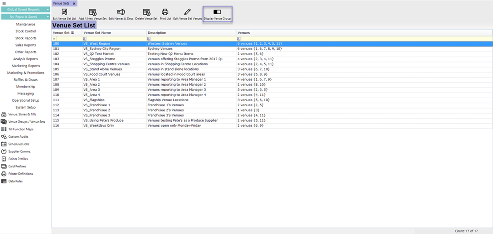The image size is (493, 234).
Task: Open Card Prefixes in the sidebar
Action: coord(18,166)
